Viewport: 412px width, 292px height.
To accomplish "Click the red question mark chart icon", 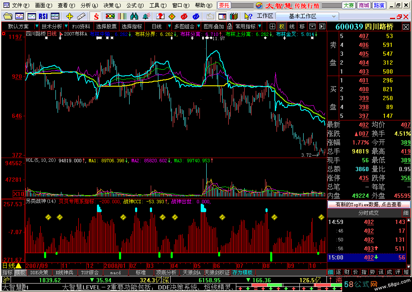I will pyautogui.click(x=160, y=16).
